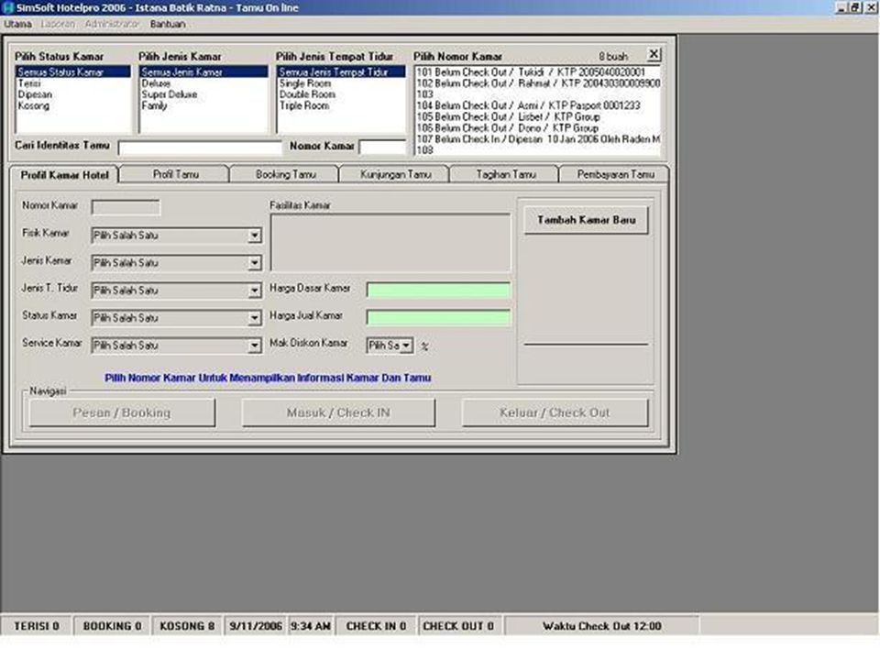Open the Laporan menu
Image resolution: width=880 pixels, height=660 pixels.
click(58, 24)
